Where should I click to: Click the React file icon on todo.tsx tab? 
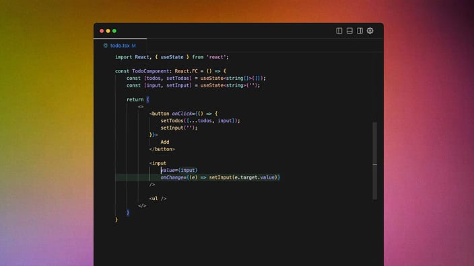(x=105, y=46)
